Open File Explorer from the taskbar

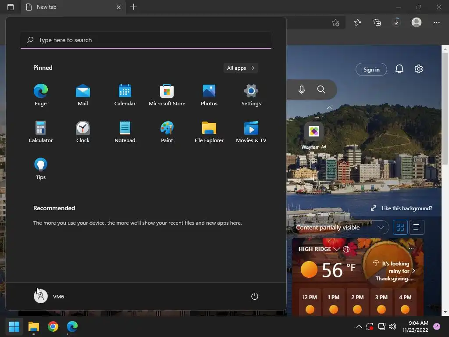tap(33, 326)
